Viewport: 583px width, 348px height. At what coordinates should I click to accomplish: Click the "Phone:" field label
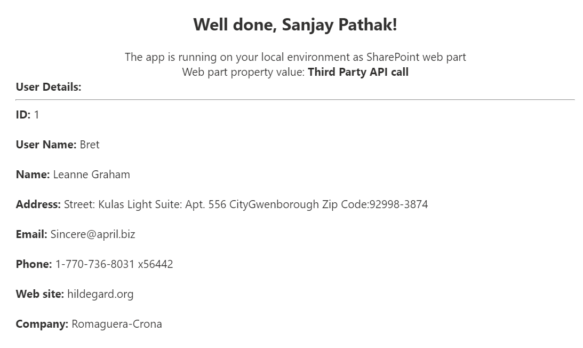coord(34,264)
